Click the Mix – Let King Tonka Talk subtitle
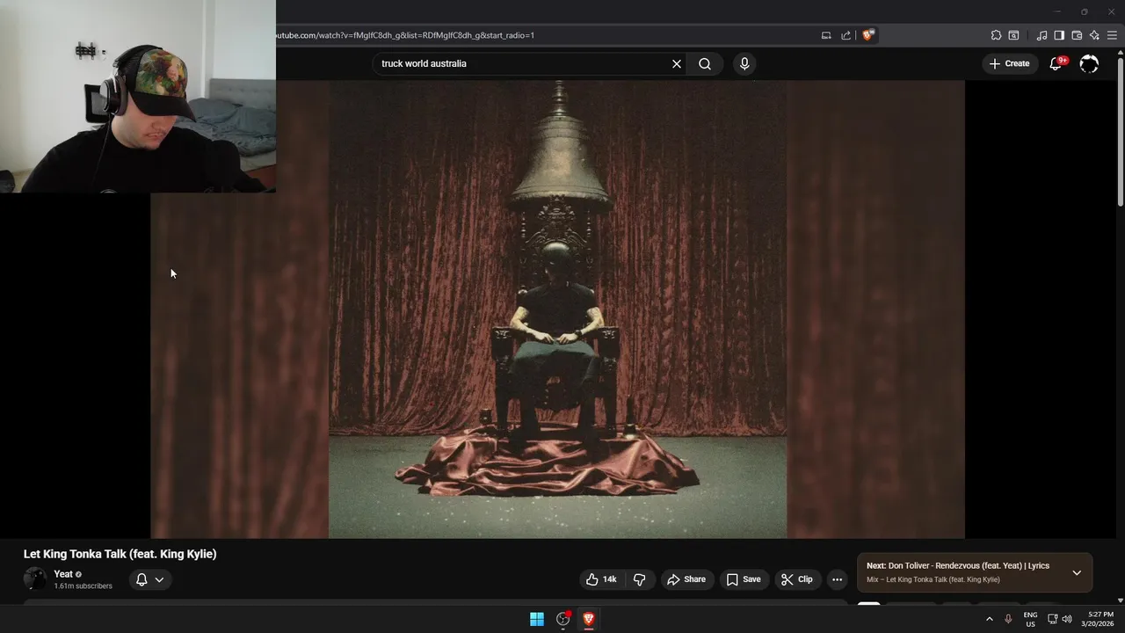The height and width of the screenshot is (633, 1125). tap(933, 580)
